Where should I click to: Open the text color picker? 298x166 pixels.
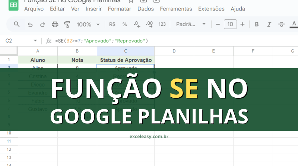coord(294,24)
